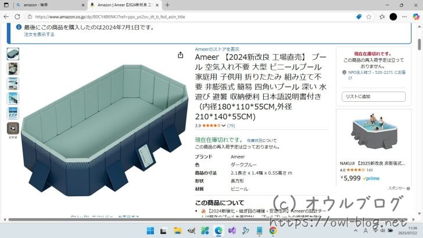423x238 pixels.
Task: Switch to Microsoft Edge on taskbar
Action: 218,230
